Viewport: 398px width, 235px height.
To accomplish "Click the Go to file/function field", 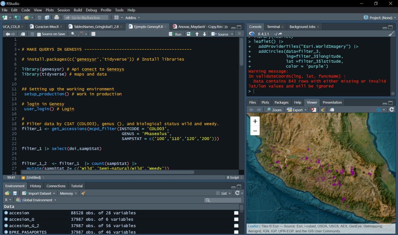I will (86, 18).
